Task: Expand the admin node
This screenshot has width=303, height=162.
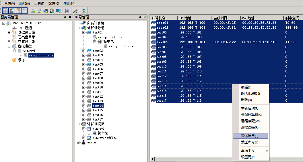Action: [x=78, y=142]
